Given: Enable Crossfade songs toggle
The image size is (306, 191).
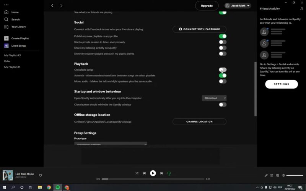Looking at the screenshot, I should coord(223,70).
